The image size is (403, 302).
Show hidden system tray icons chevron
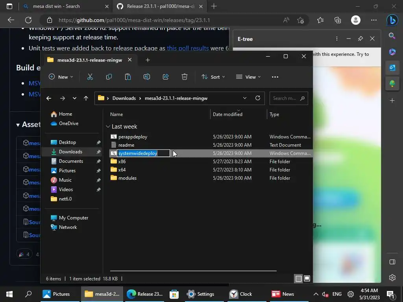[316, 294]
